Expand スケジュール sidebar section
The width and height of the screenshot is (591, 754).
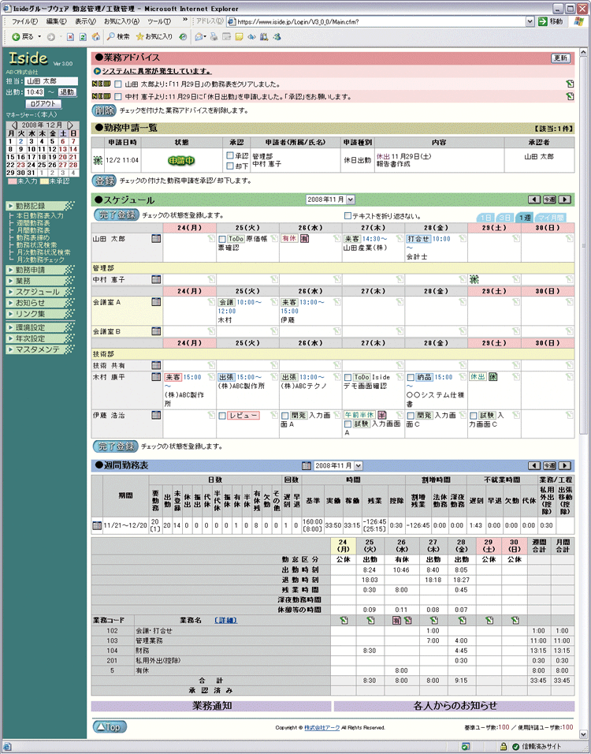40,292
